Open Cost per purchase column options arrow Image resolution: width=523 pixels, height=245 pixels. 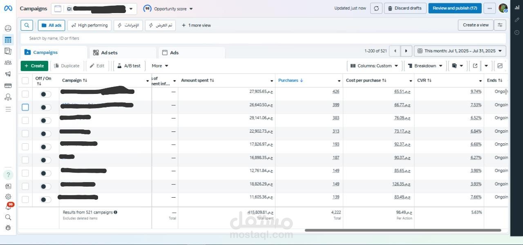[411, 81]
